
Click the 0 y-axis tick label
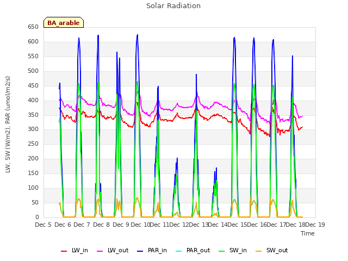click(37, 217)
